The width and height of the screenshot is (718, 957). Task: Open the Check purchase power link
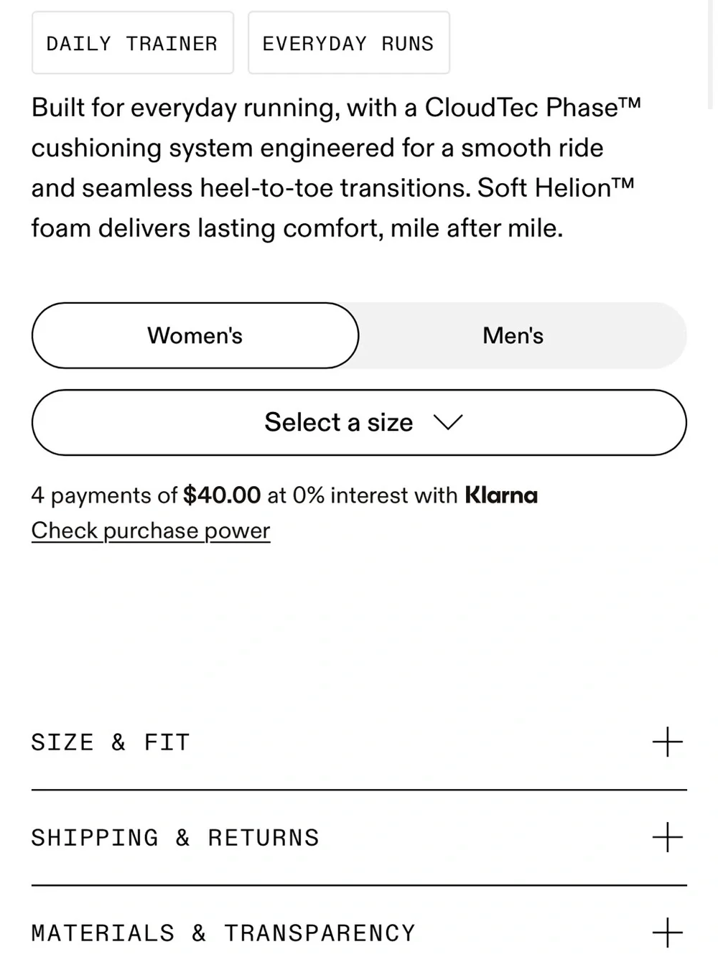click(151, 531)
